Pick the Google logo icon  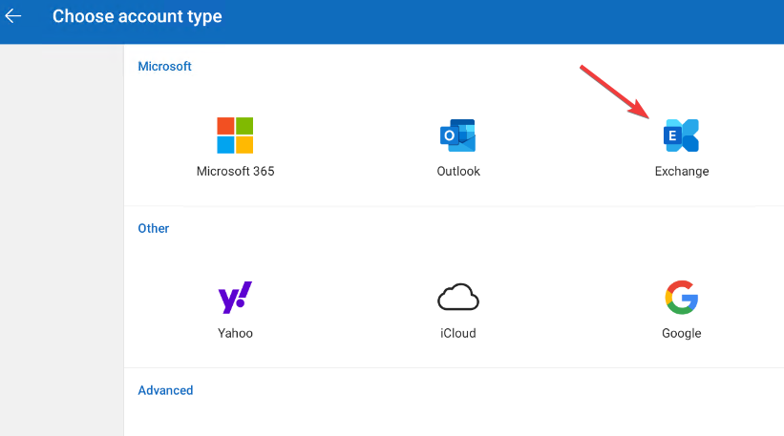682,297
